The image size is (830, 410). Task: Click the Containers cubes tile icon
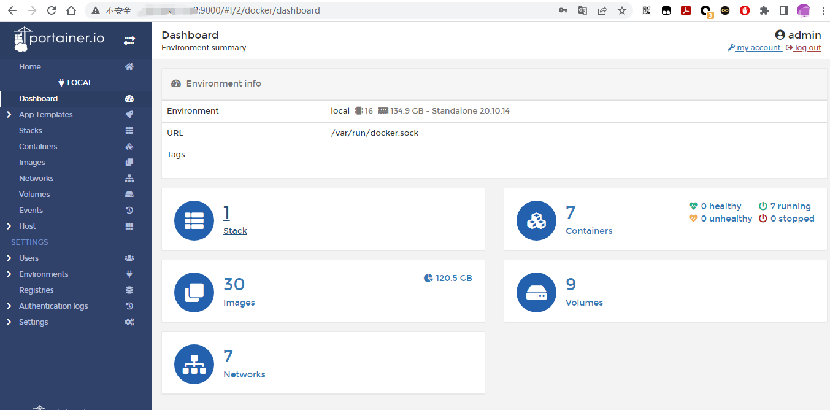coord(536,220)
